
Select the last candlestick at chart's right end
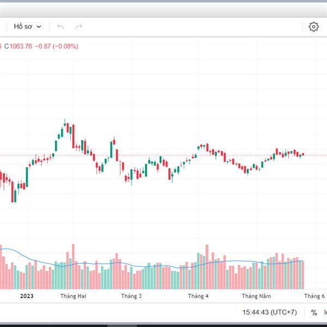pyautogui.click(x=303, y=155)
